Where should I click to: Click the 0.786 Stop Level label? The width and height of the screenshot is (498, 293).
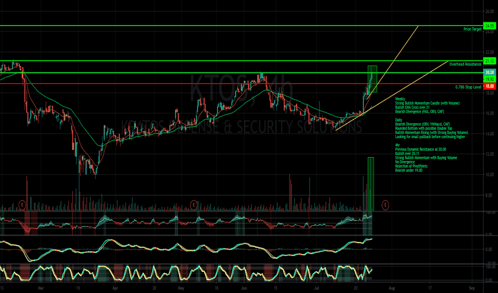click(468, 87)
